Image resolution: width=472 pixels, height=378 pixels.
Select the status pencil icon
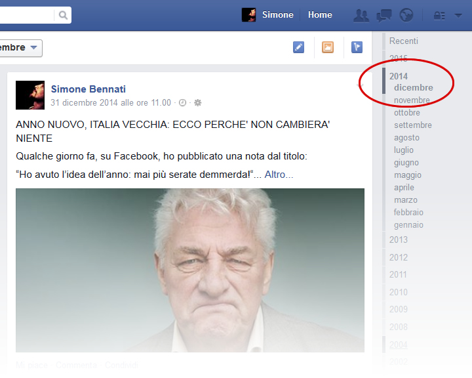pyautogui.click(x=298, y=47)
